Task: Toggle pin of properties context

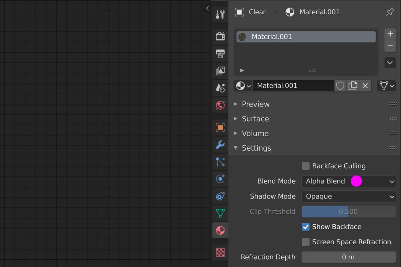Action: tap(390, 12)
